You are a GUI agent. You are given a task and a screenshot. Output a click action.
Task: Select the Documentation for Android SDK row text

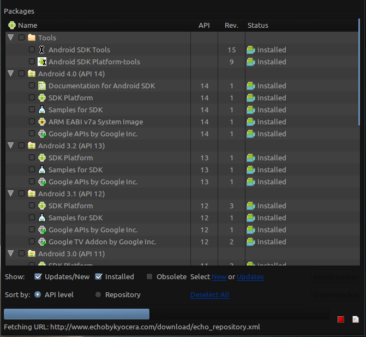pyautogui.click(x=102, y=86)
